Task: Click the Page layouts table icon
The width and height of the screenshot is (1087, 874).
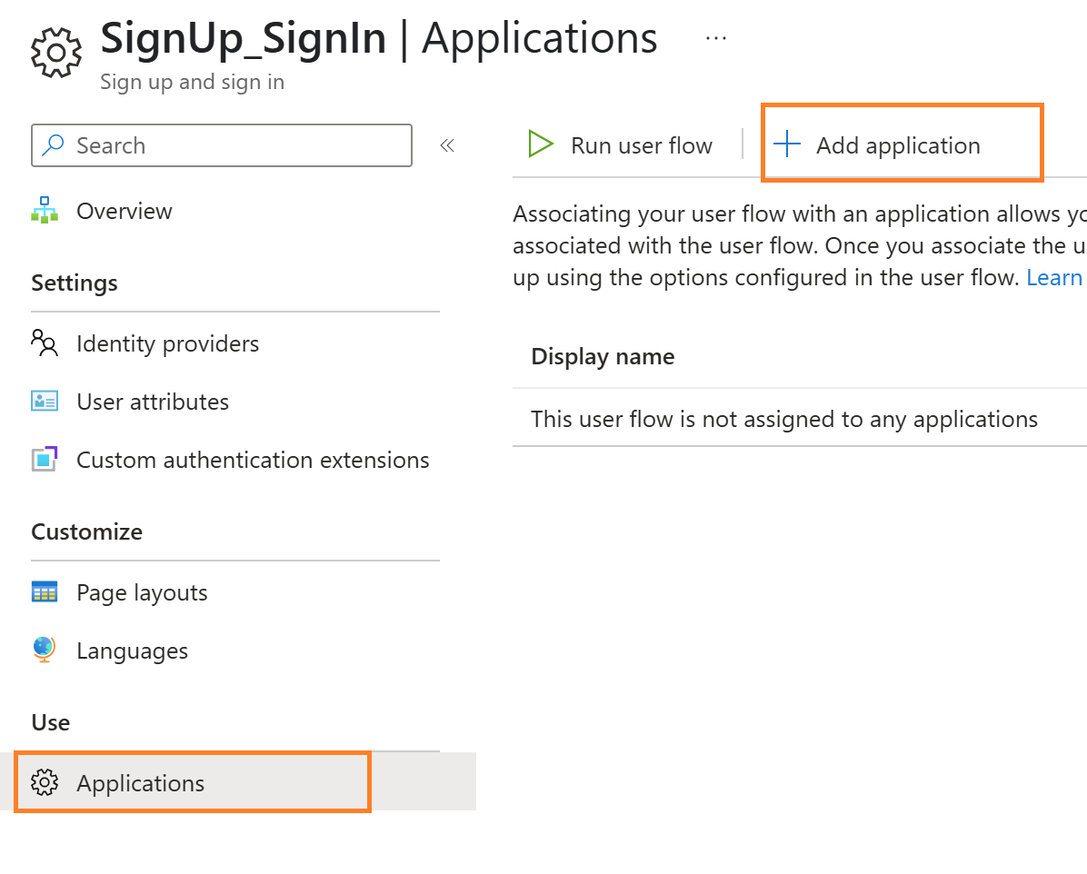Action: 45,592
